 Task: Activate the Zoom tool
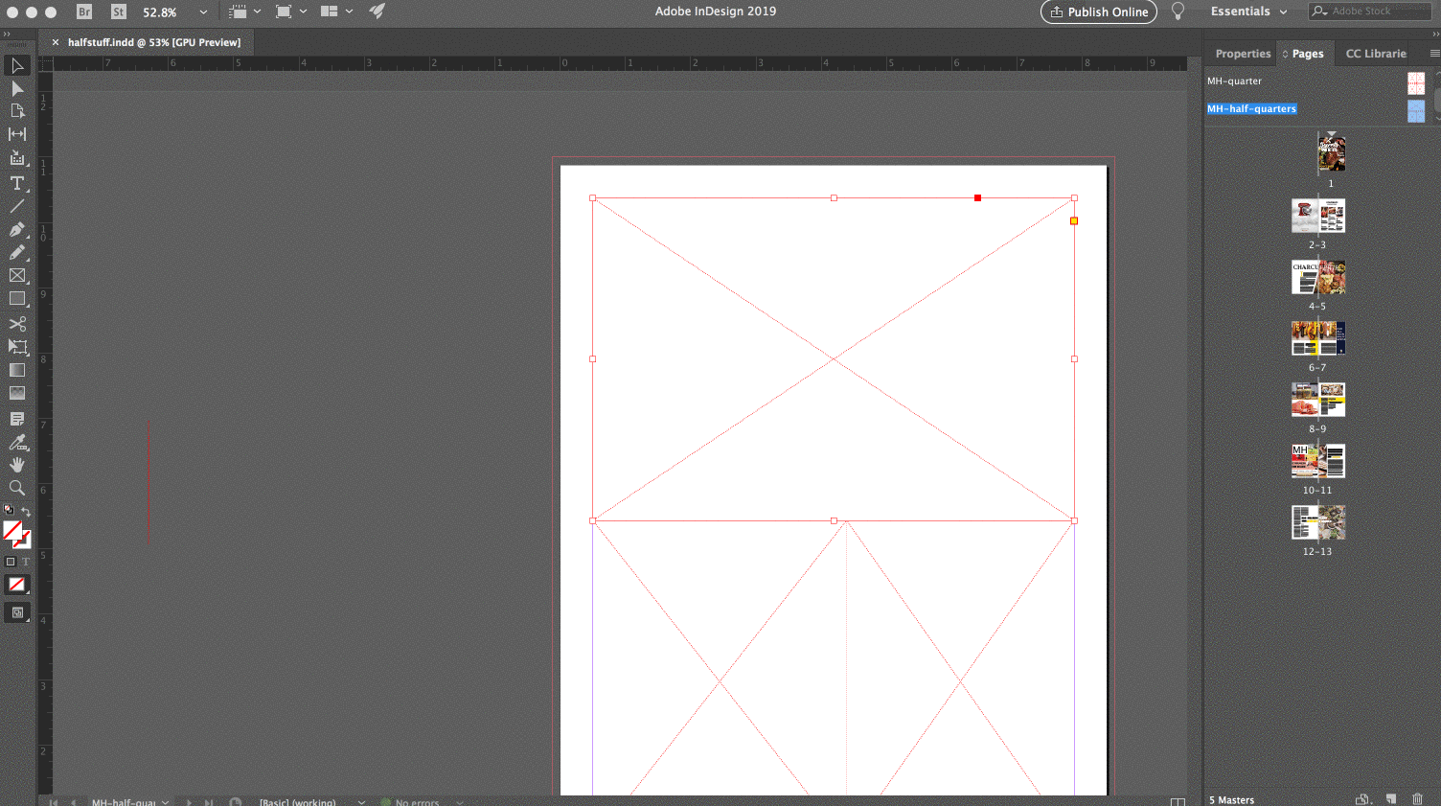[x=17, y=488]
